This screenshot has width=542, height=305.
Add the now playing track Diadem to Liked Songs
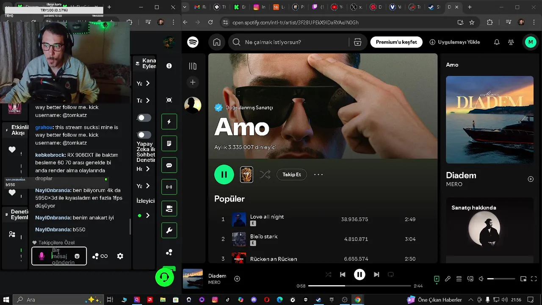pos(237,278)
